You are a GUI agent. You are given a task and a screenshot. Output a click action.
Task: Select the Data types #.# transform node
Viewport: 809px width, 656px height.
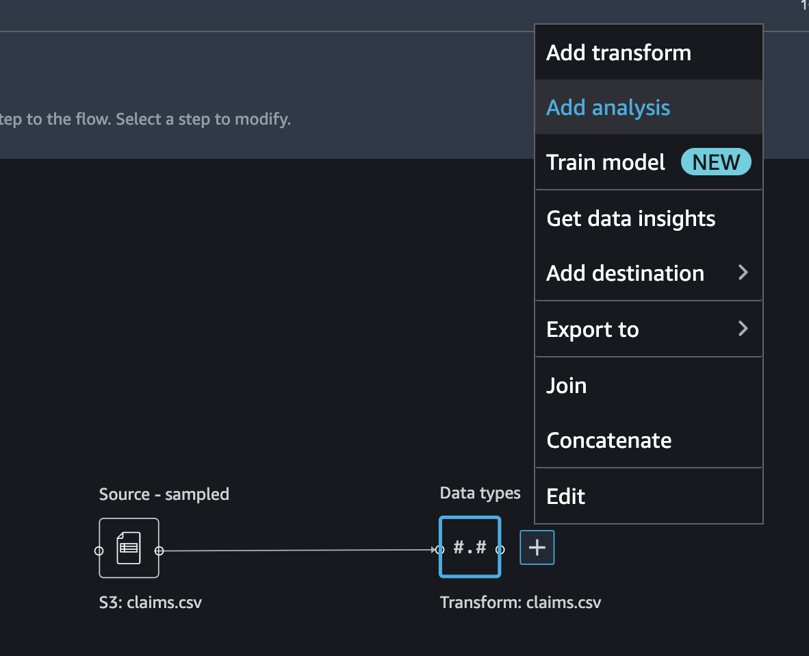470,547
